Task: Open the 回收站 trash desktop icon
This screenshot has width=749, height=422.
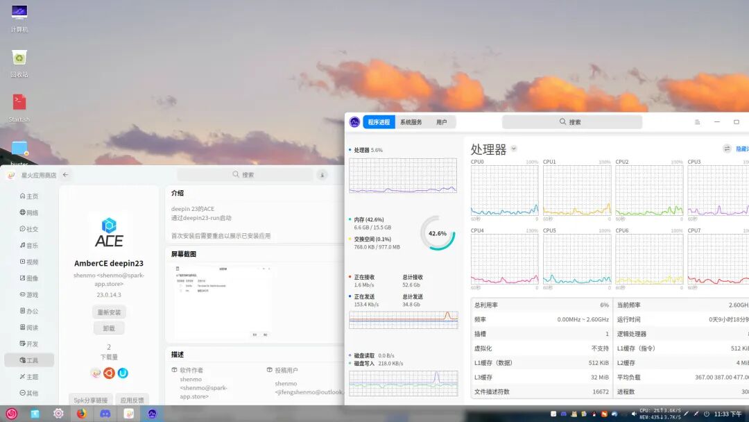Action: 19,62
